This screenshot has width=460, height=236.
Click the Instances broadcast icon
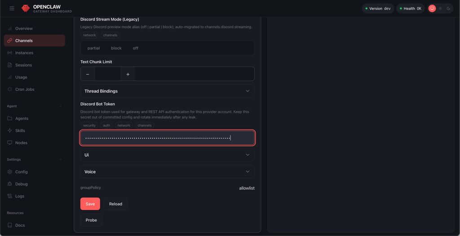10,53
